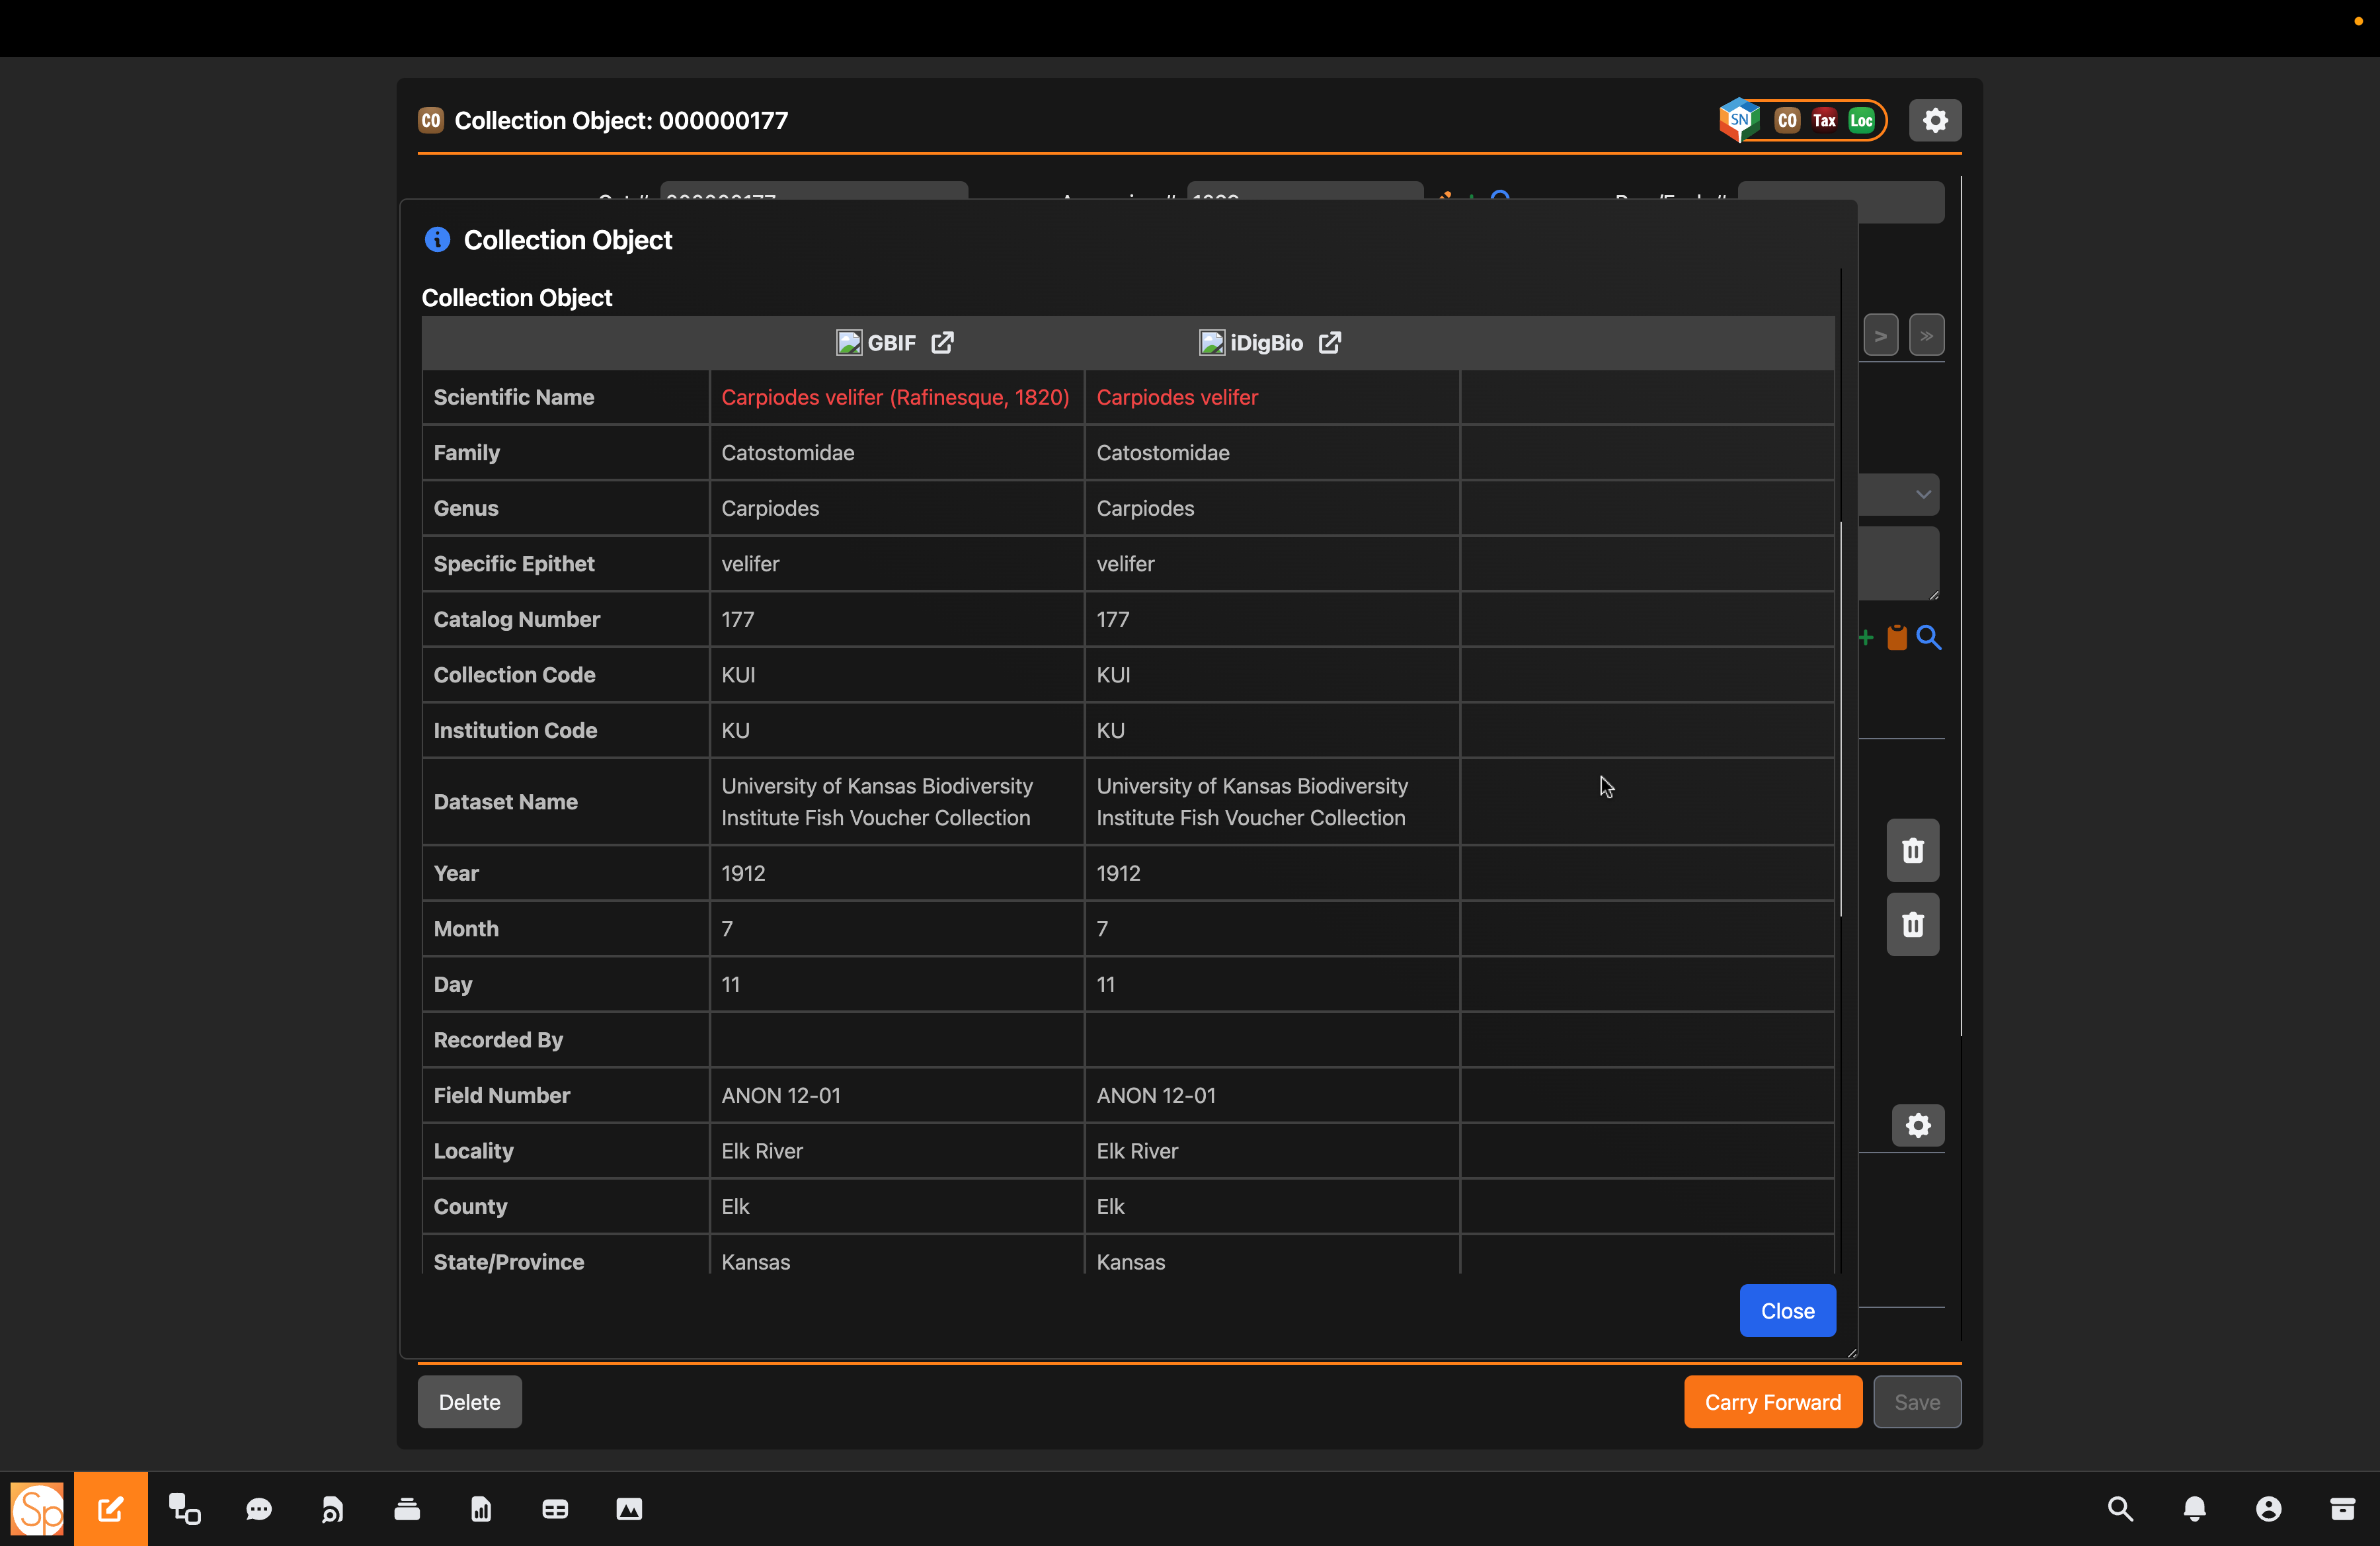The height and width of the screenshot is (1546, 2380).
Task: Close the Collection Object dialog
Action: [1786, 1310]
